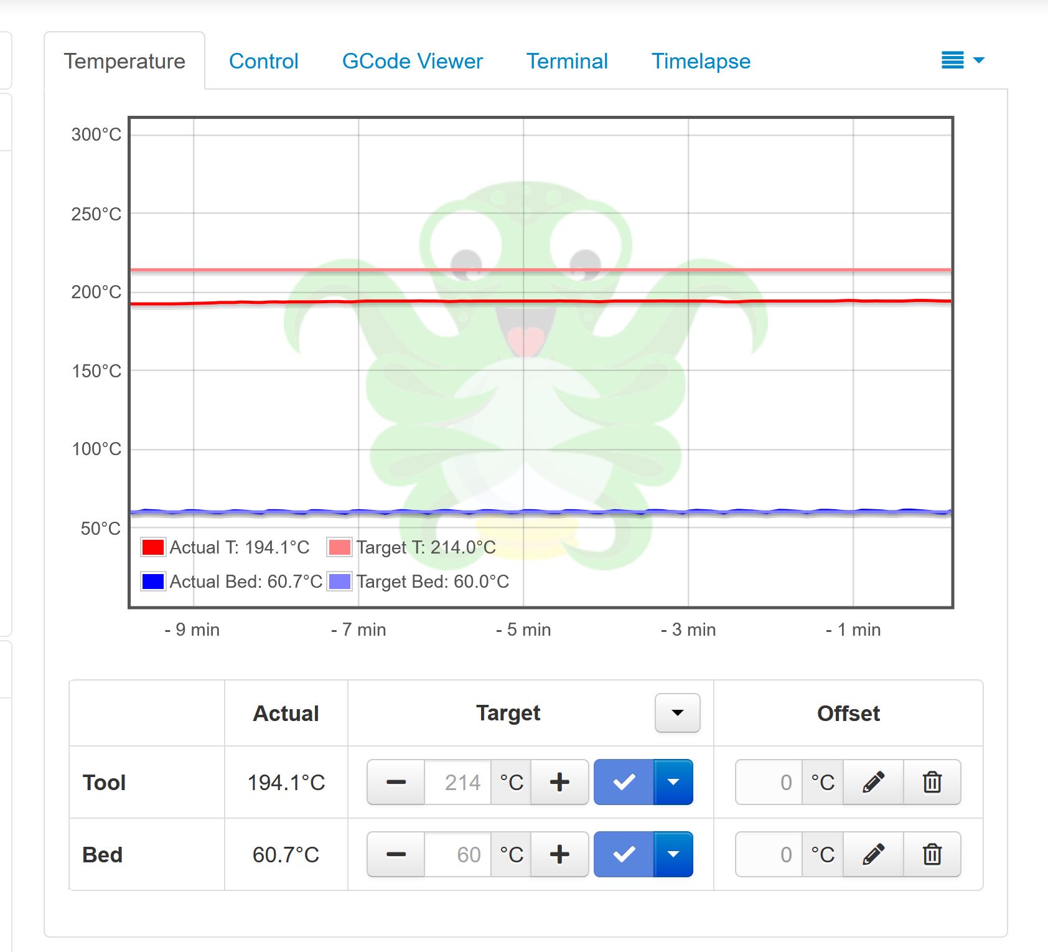Screen dimensions: 1048x952
Task: Toggle Actual T red legend swatch
Action: coord(153,547)
